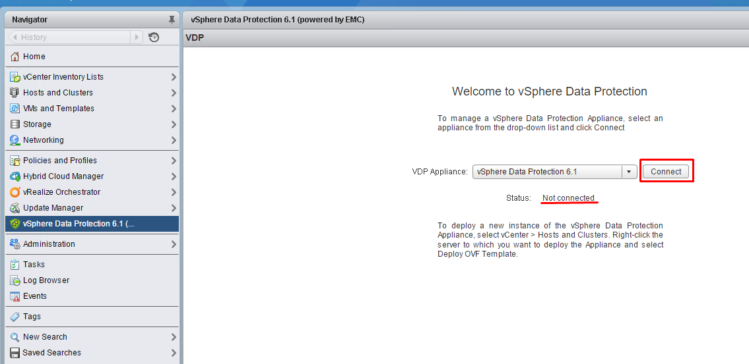
Task: Click the Storage datastore icon
Action: coord(15,124)
